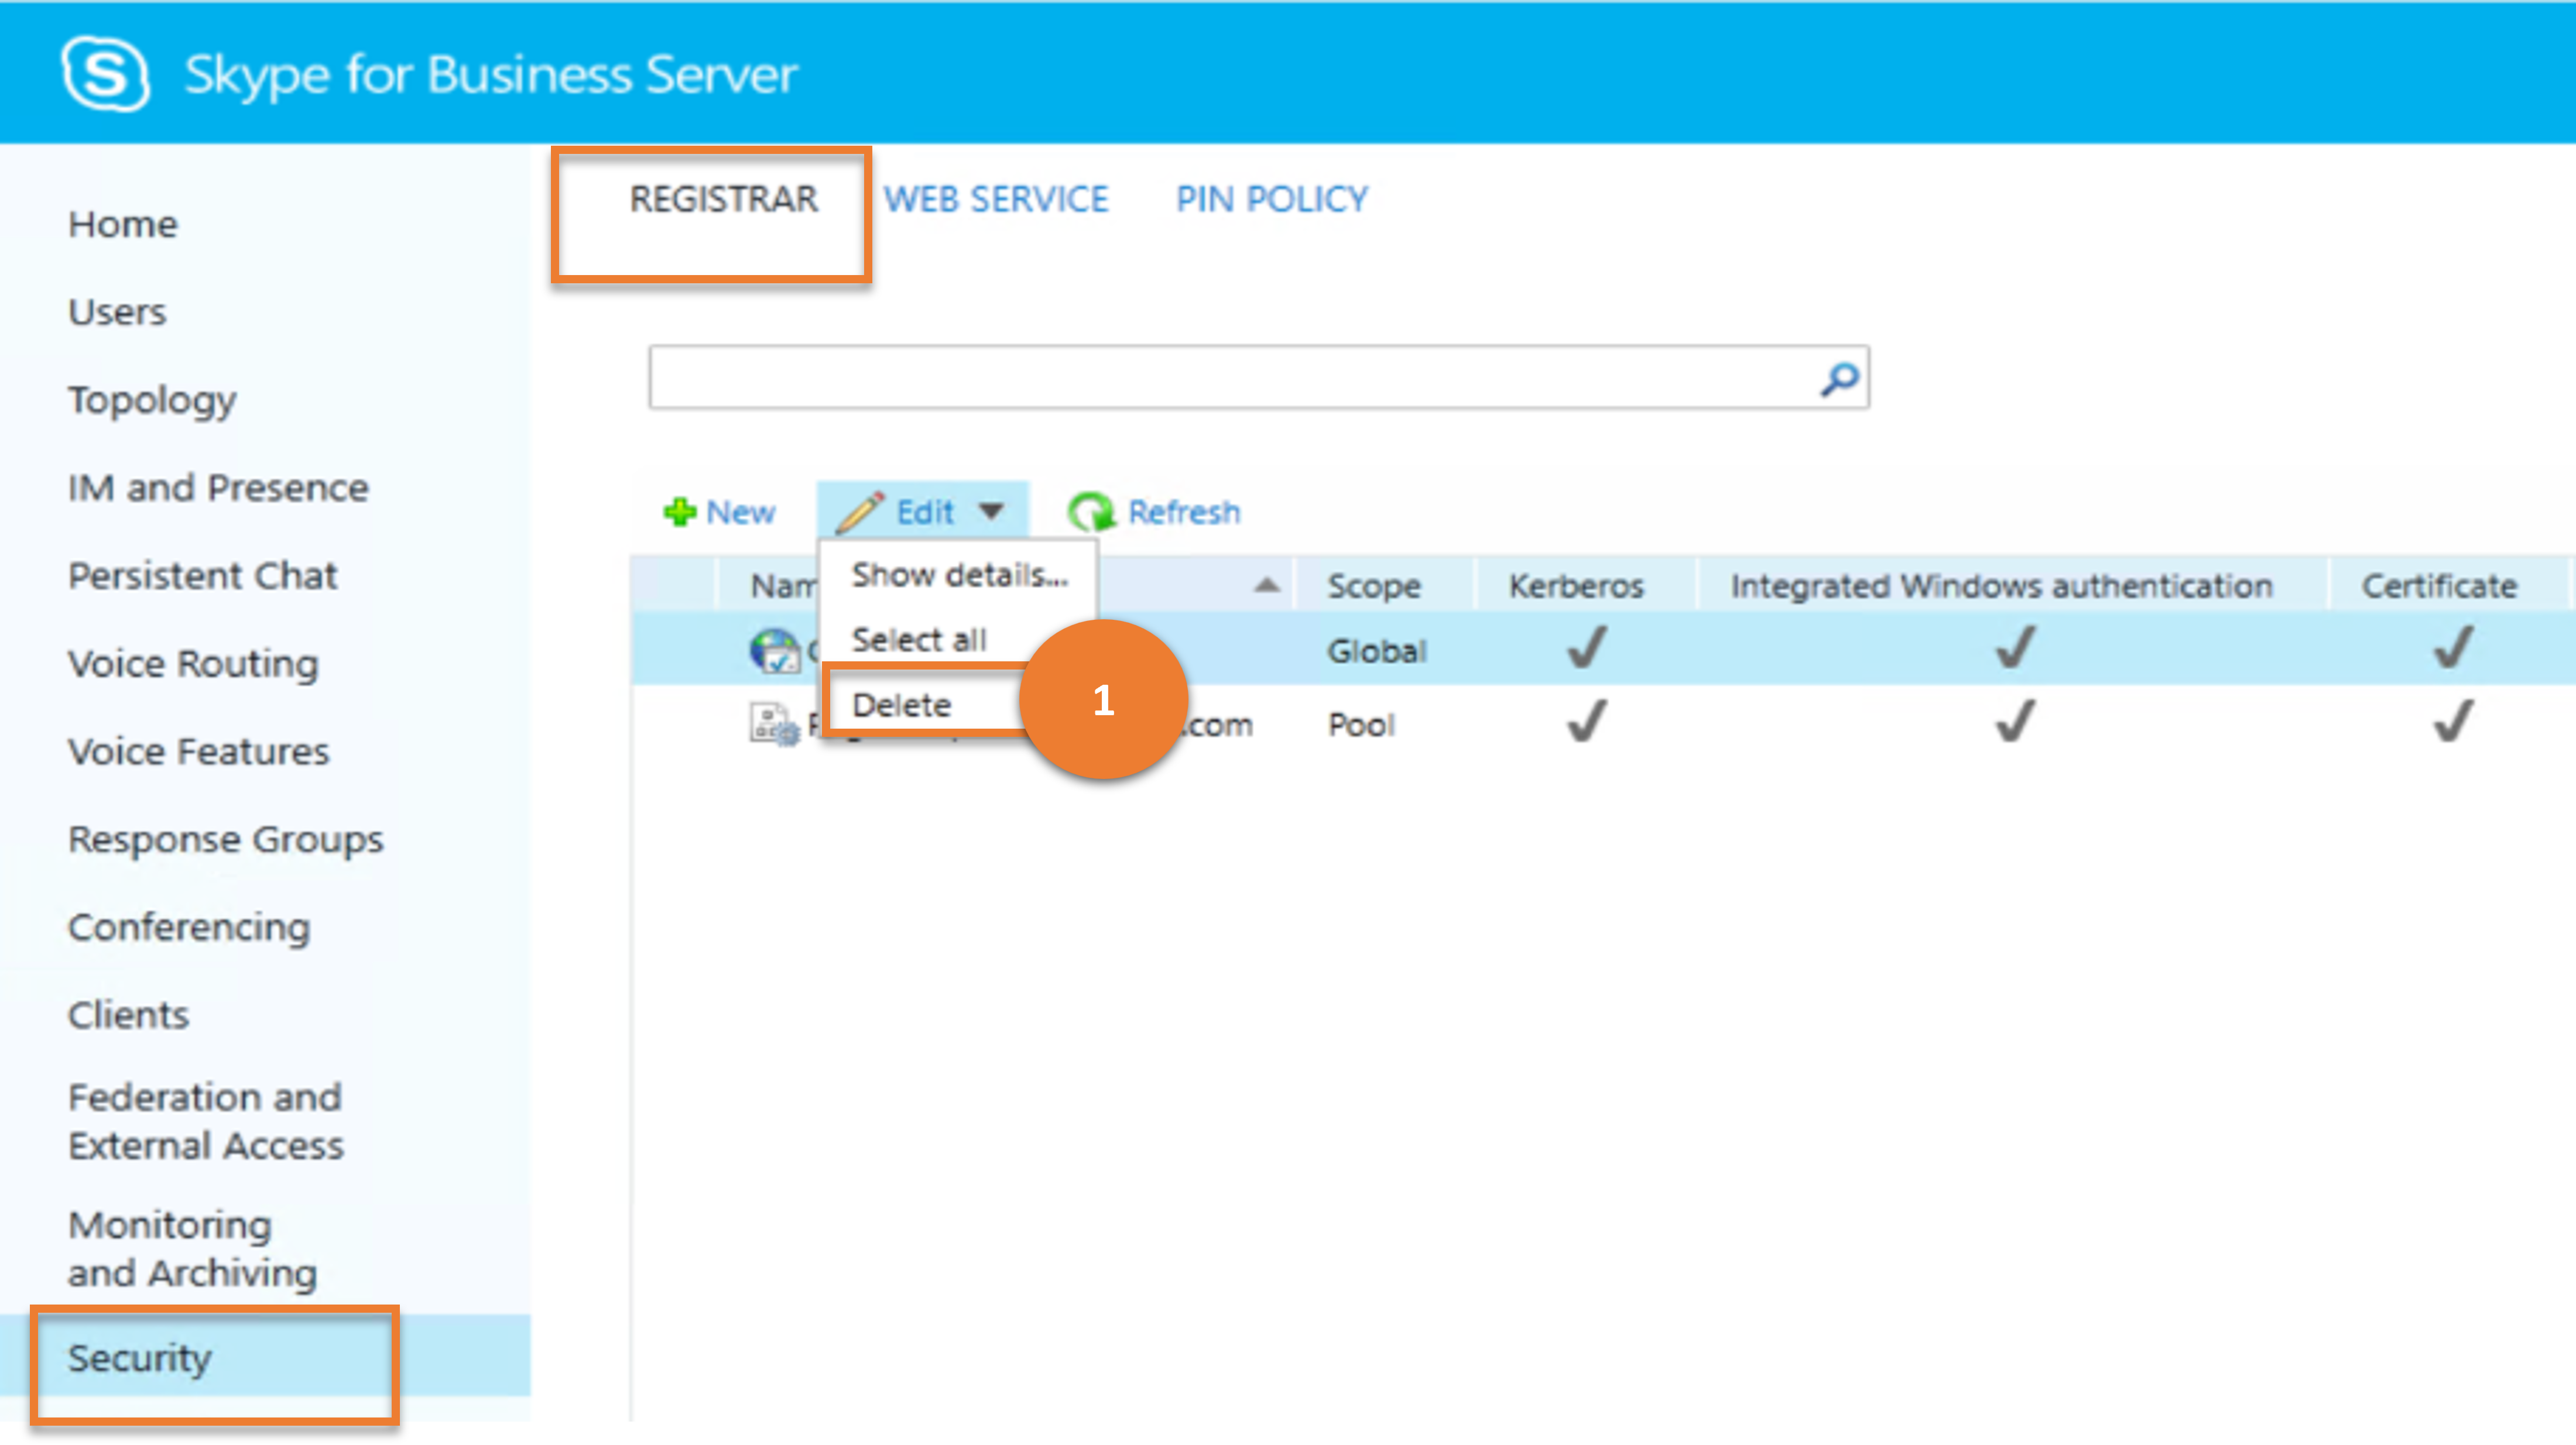Screen dimensions: 2576x1445
Task: Open Voice Routing section
Action: coord(193,664)
